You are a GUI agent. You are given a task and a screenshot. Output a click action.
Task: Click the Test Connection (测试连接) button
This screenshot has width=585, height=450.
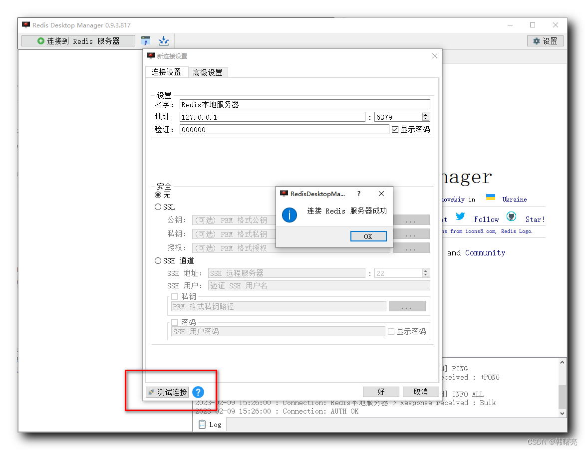[167, 392]
